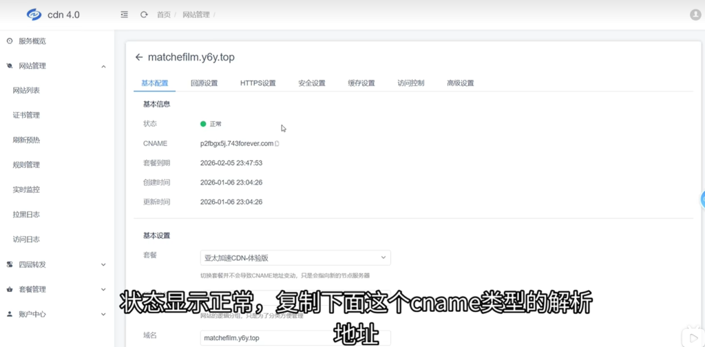
Task: Expand the 四层转发 menu chevron
Action: pos(103,265)
